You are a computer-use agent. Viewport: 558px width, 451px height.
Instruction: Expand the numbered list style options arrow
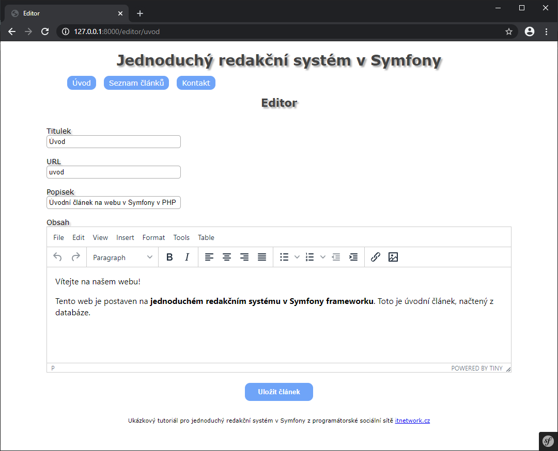(x=323, y=257)
